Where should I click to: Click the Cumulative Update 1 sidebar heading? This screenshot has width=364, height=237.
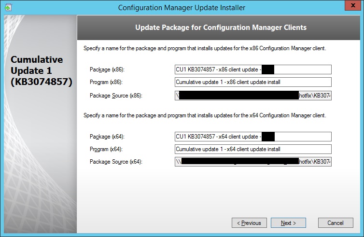[41, 71]
